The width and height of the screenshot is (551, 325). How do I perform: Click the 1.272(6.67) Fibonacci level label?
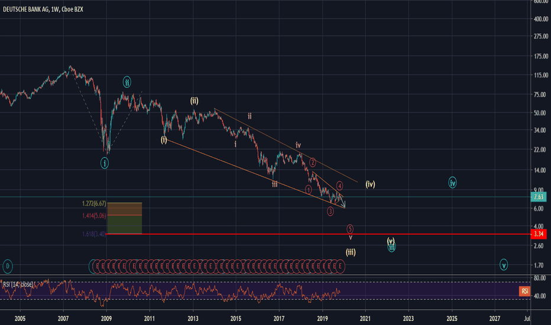94,203
